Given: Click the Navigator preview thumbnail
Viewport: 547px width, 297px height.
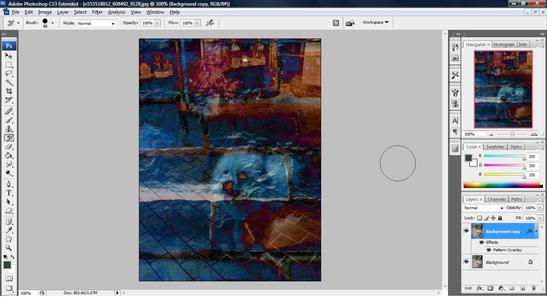Looking at the screenshot, I should (503, 89).
